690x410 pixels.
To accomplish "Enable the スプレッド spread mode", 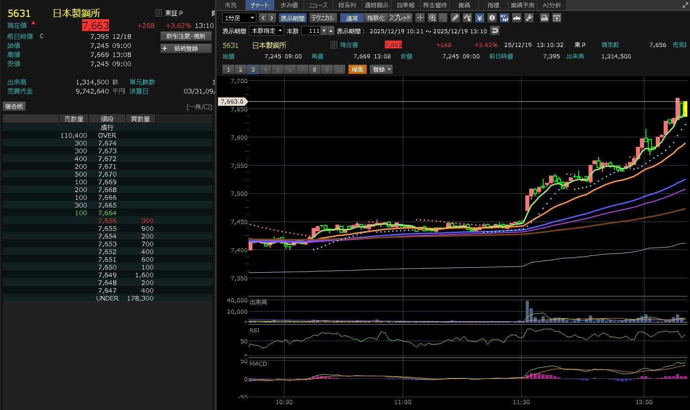I will click(x=400, y=18).
